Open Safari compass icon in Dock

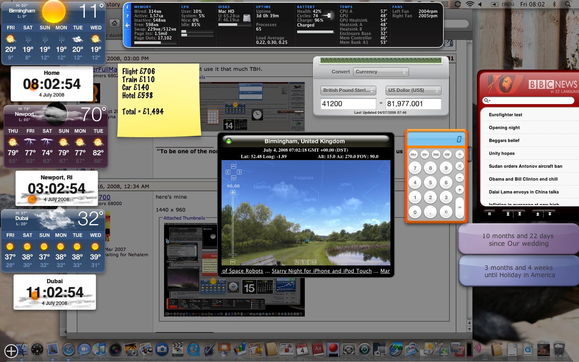click(68, 349)
